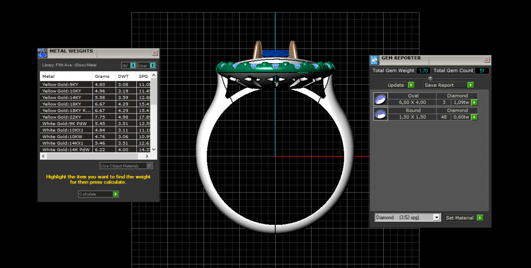Click the Gem Reporter panel icon
Screen dimensions: 531x268
374,60
